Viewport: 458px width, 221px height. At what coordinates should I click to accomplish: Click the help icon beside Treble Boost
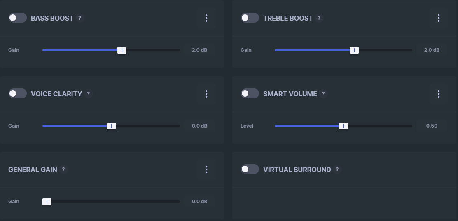[319, 18]
